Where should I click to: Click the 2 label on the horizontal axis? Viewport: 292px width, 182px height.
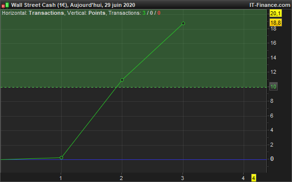(121, 178)
